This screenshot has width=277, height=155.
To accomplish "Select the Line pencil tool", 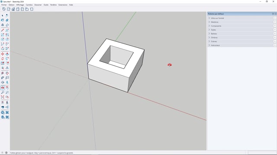I will tap(3, 30).
